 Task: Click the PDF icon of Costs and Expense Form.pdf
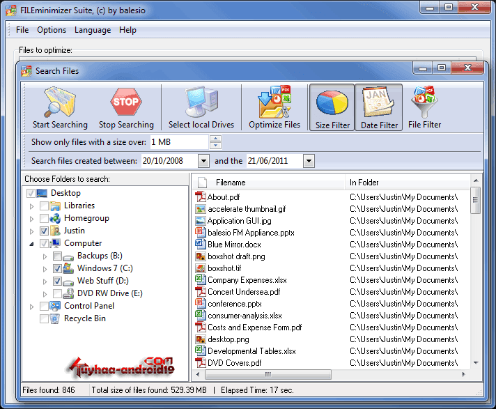click(x=200, y=327)
